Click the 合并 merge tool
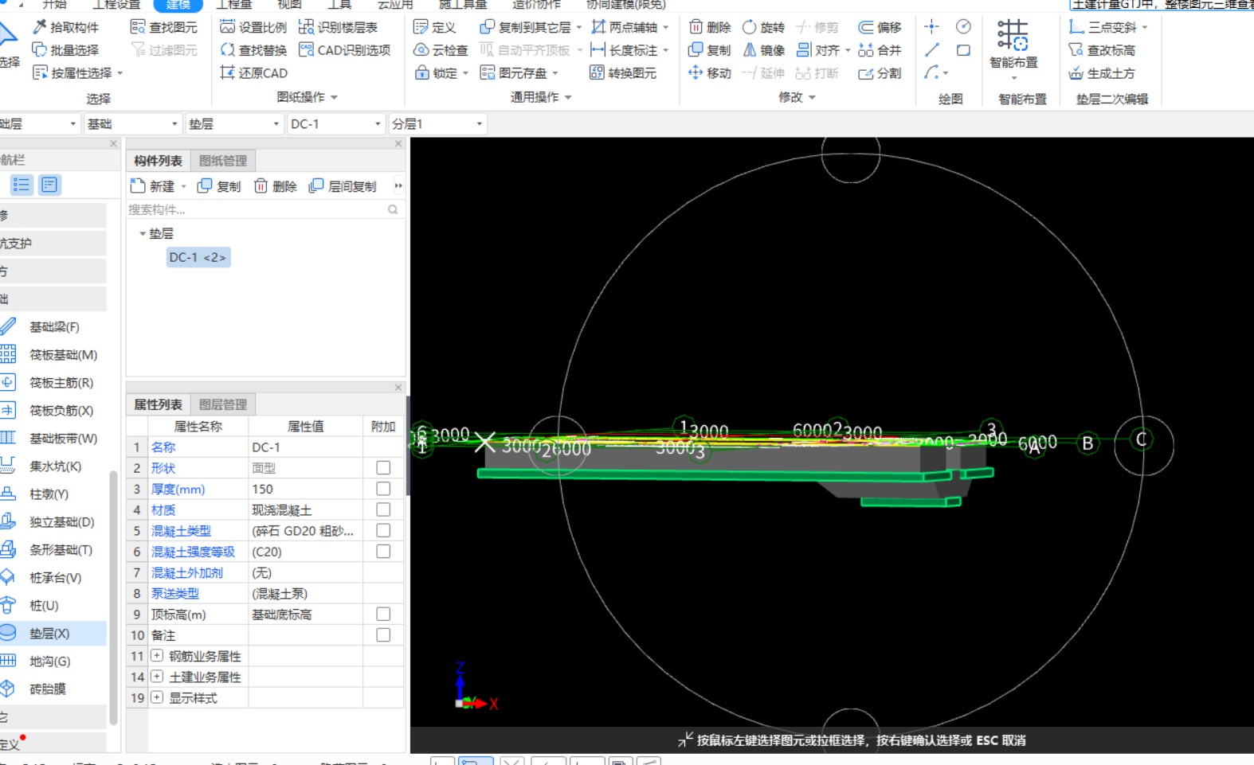Viewport: 1254px width, 765px height. point(880,50)
